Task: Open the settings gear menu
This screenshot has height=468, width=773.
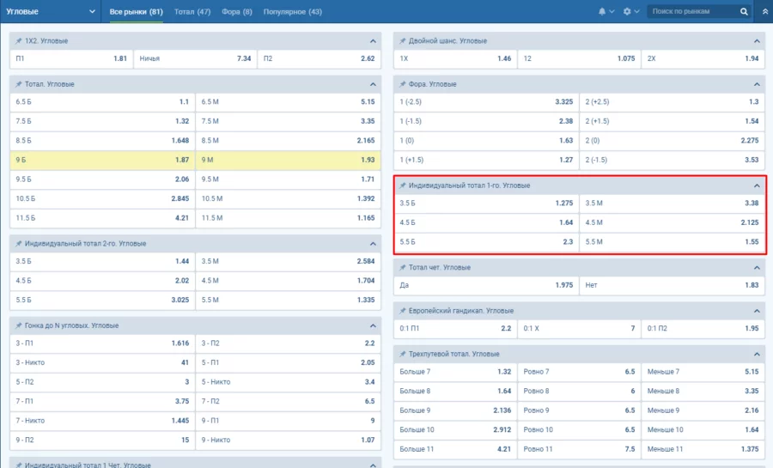Action: click(x=628, y=12)
